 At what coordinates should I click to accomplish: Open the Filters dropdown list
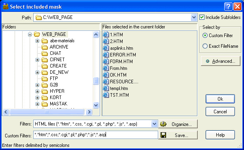(154, 124)
